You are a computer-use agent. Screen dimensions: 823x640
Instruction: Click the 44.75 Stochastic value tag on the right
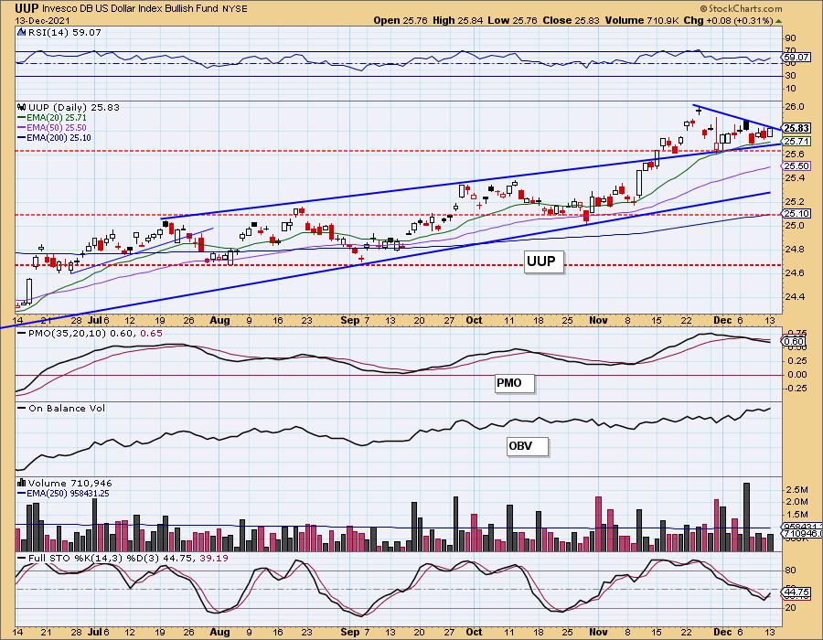click(x=796, y=592)
